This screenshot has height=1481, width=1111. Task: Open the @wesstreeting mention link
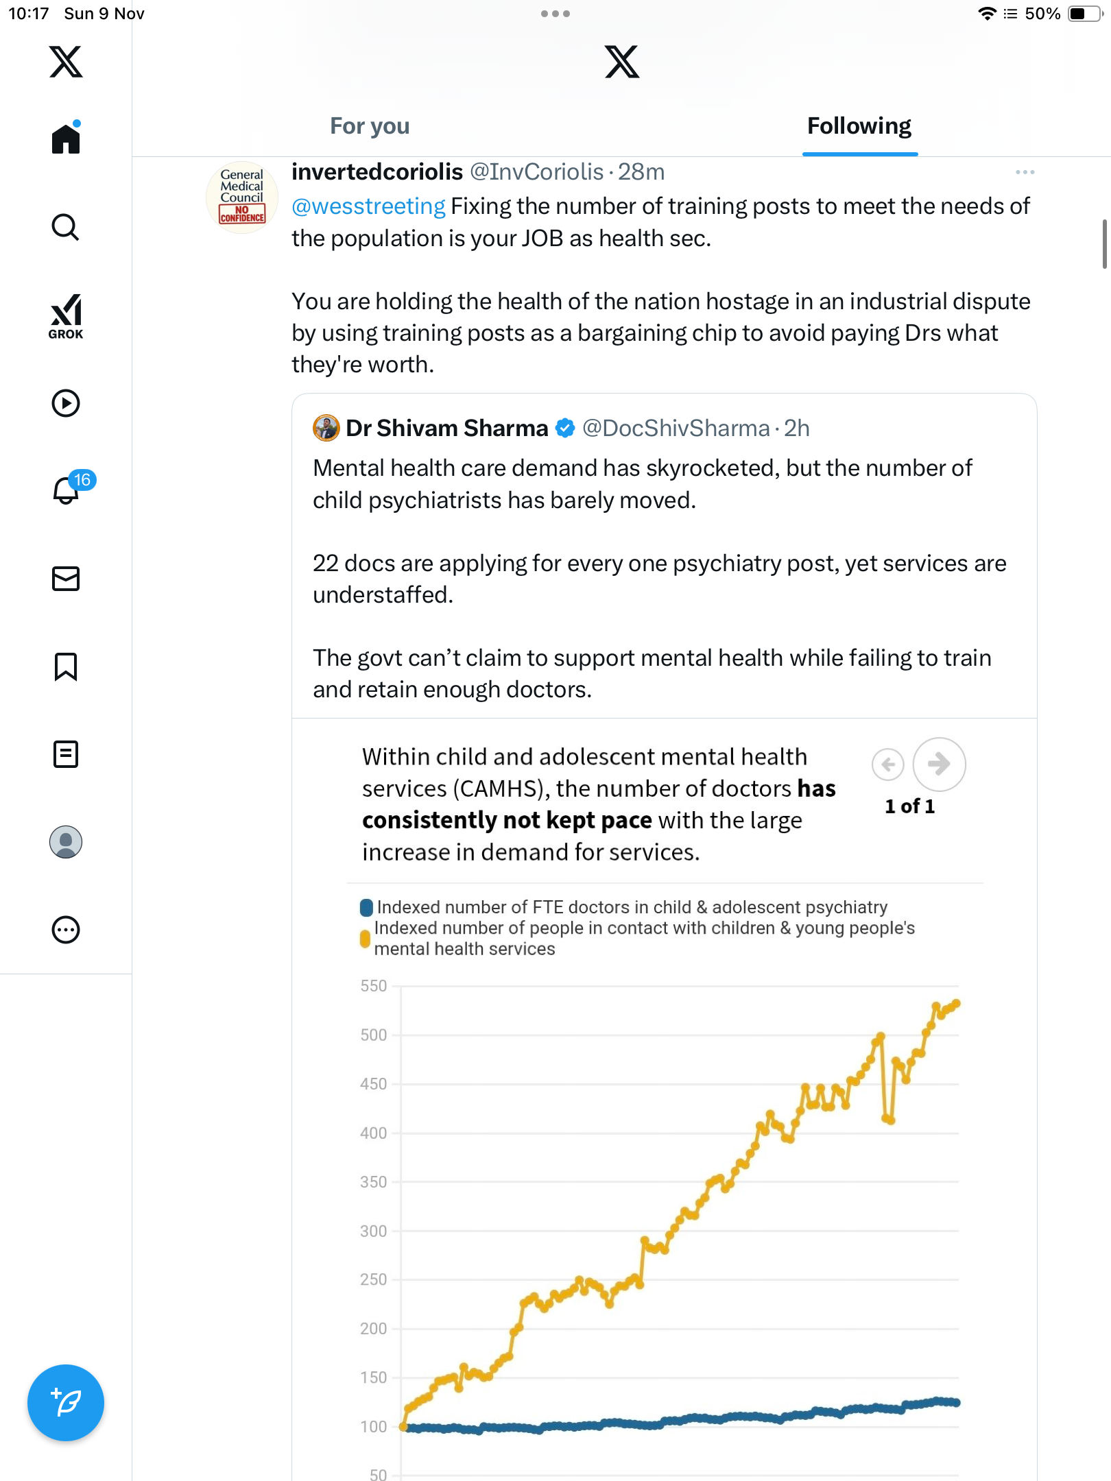pyautogui.click(x=368, y=206)
